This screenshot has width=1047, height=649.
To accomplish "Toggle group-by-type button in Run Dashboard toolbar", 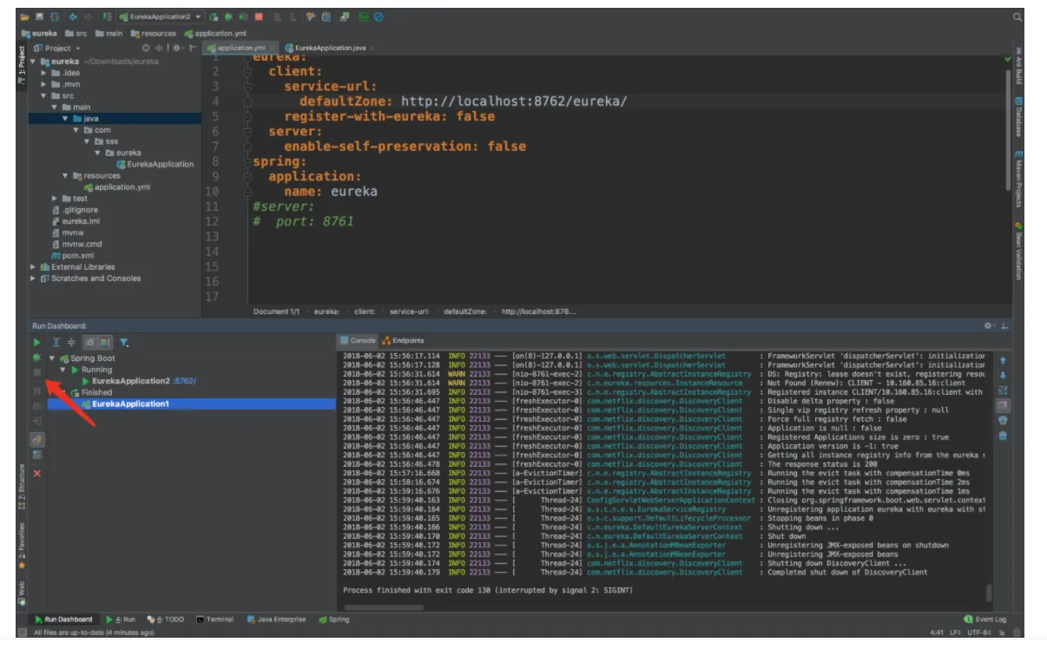I will pyautogui.click(x=90, y=343).
